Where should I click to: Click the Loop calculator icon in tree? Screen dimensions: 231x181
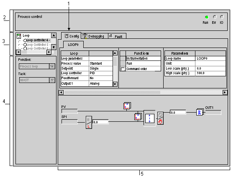(x=19, y=36)
